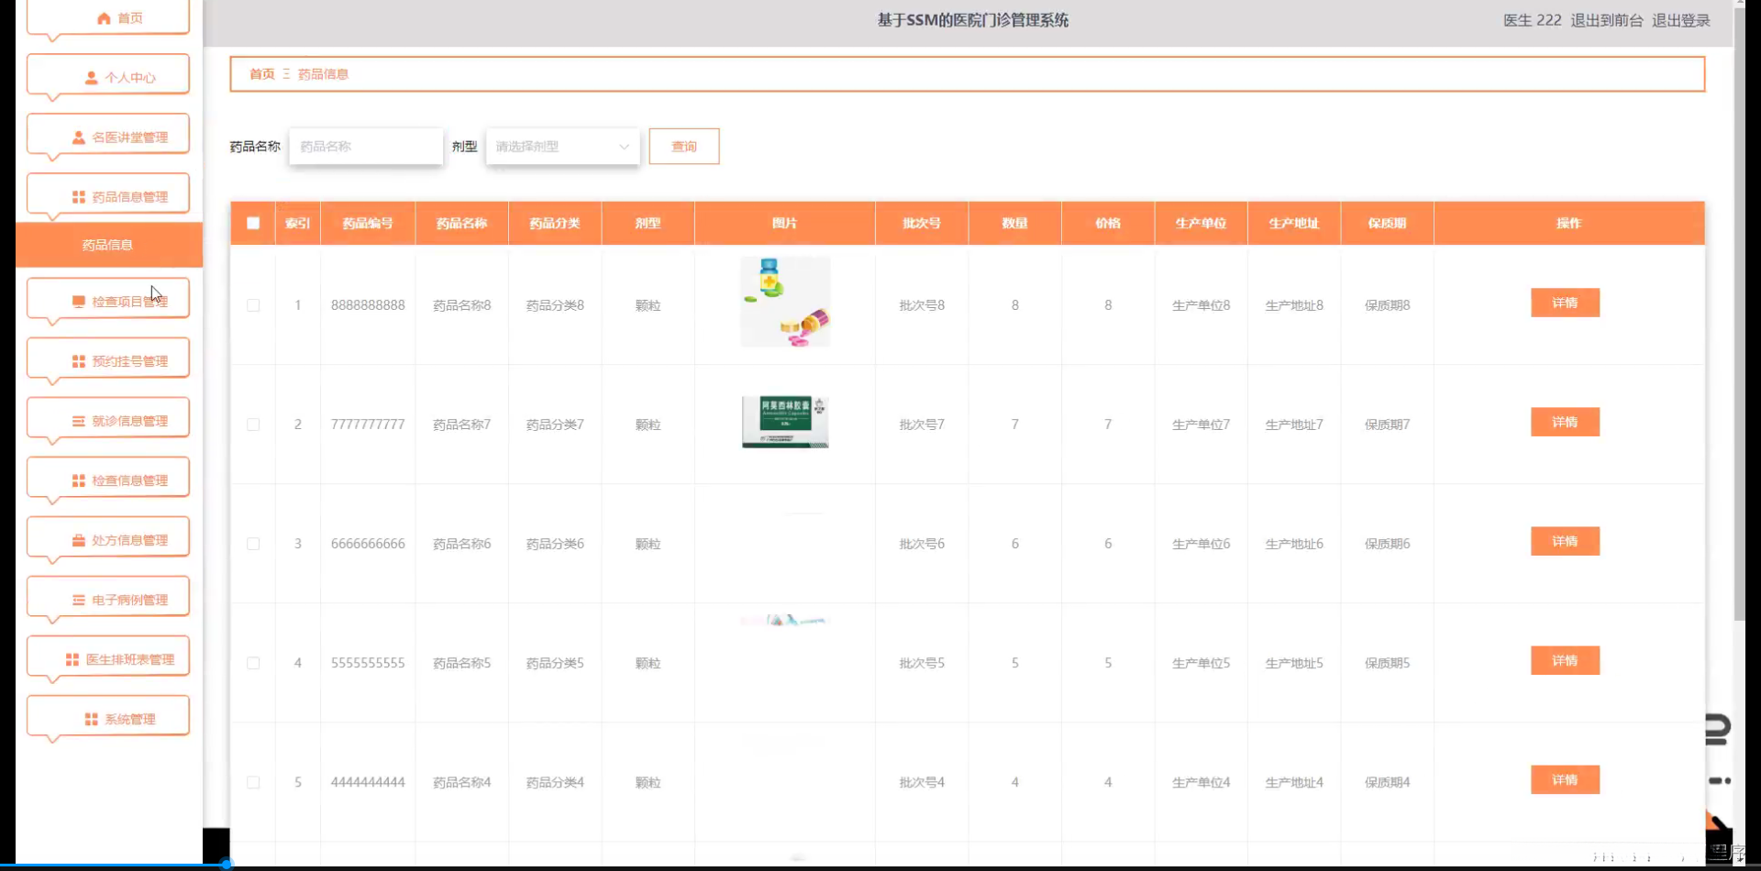Expand 检查项目管理 menu
The image size is (1761, 871).
[108, 300]
